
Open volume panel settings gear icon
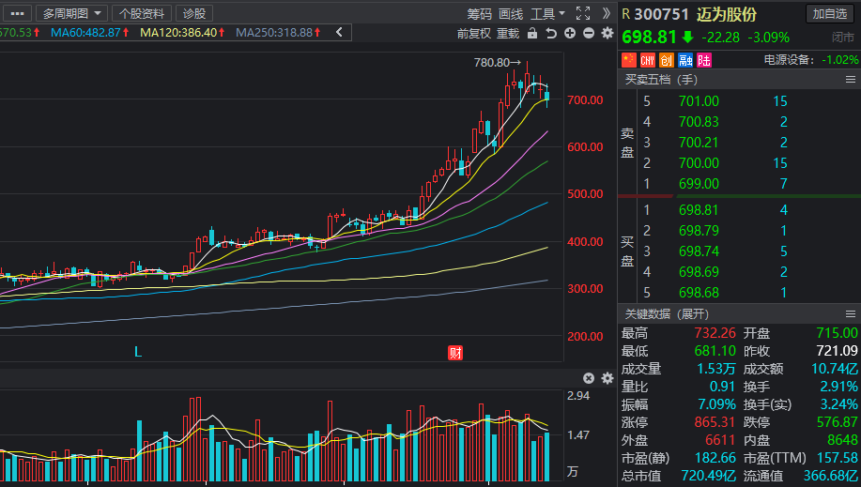coord(607,378)
